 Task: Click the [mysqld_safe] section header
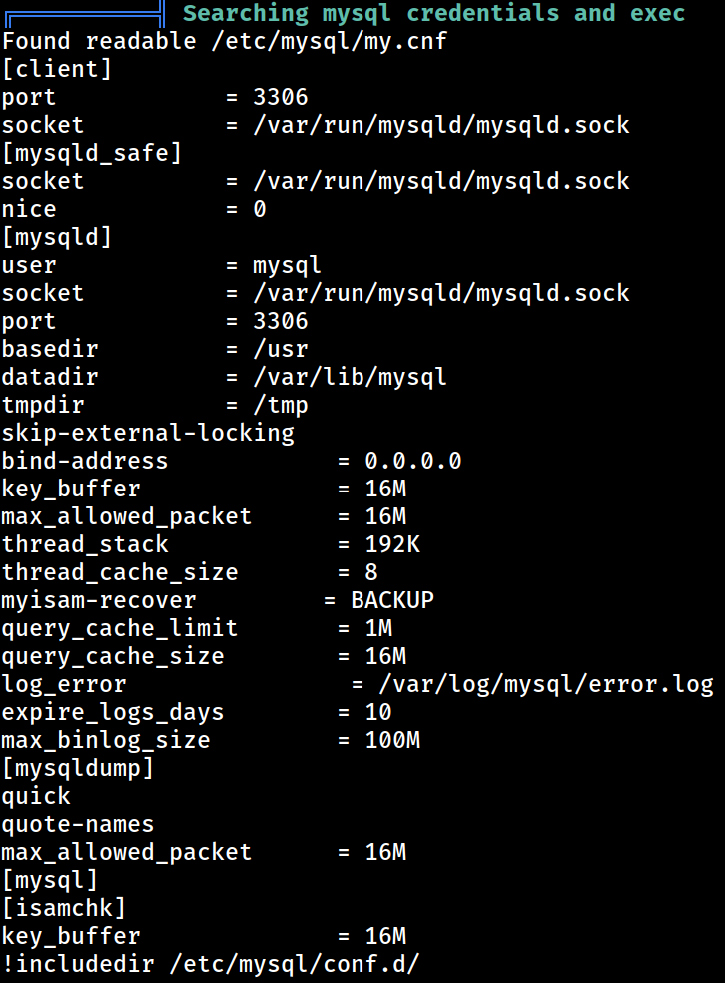pos(92,154)
